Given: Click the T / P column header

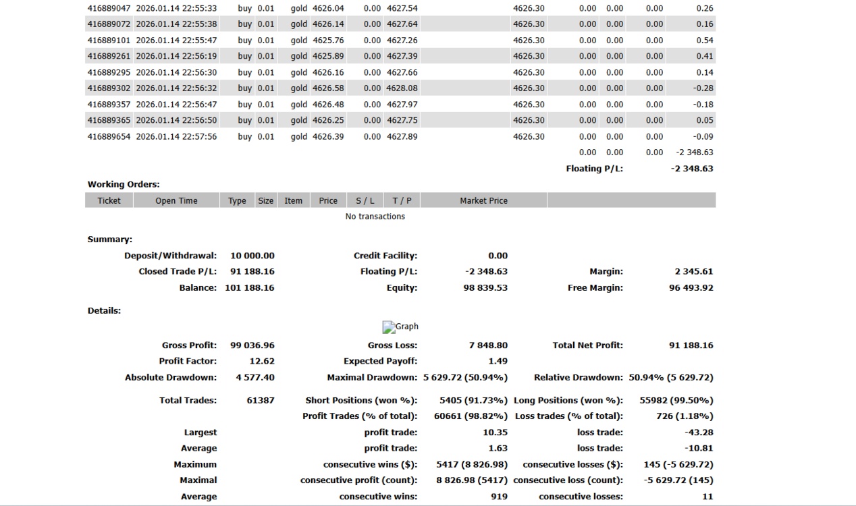Looking at the screenshot, I should click(x=402, y=200).
